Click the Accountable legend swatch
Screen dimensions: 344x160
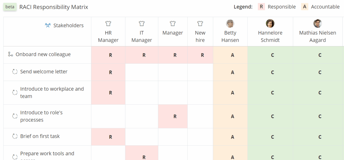coord(305,7)
